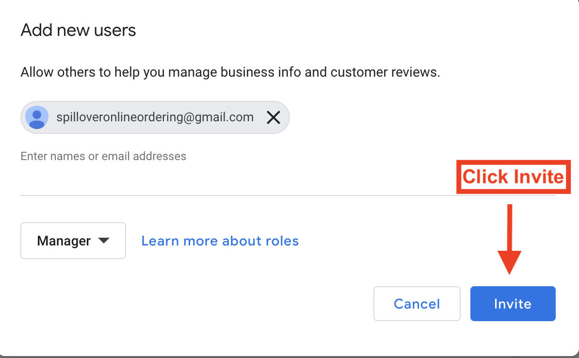Viewport: 579px width, 358px height.
Task: Open the Manager role dropdown
Action: (73, 241)
